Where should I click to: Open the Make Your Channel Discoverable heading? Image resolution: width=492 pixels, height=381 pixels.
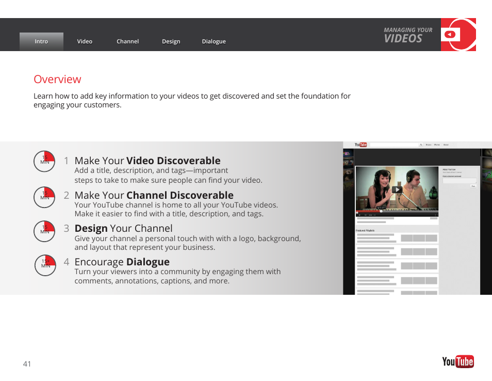coord(154,195)
